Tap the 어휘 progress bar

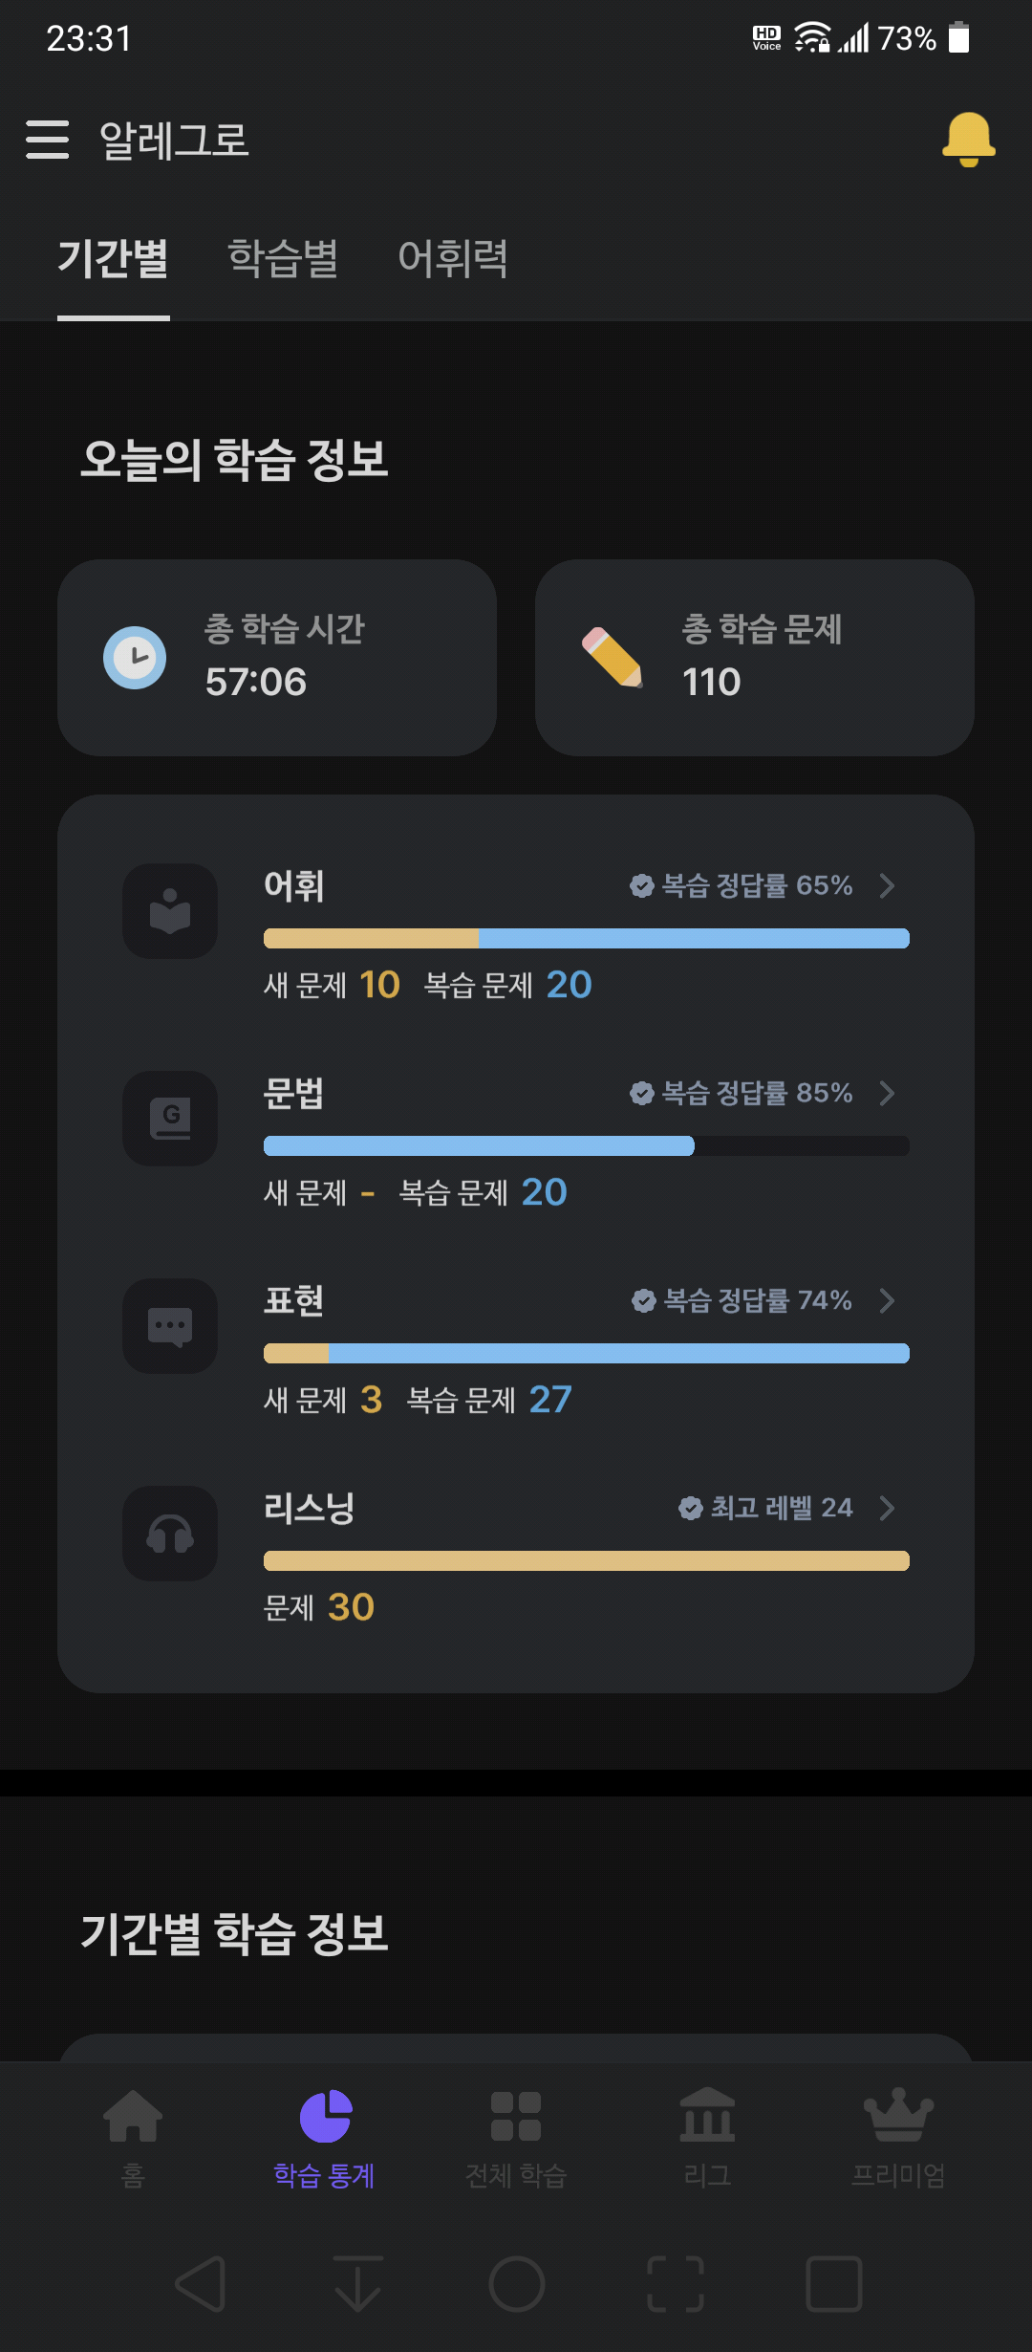click(x=587, y=938)
